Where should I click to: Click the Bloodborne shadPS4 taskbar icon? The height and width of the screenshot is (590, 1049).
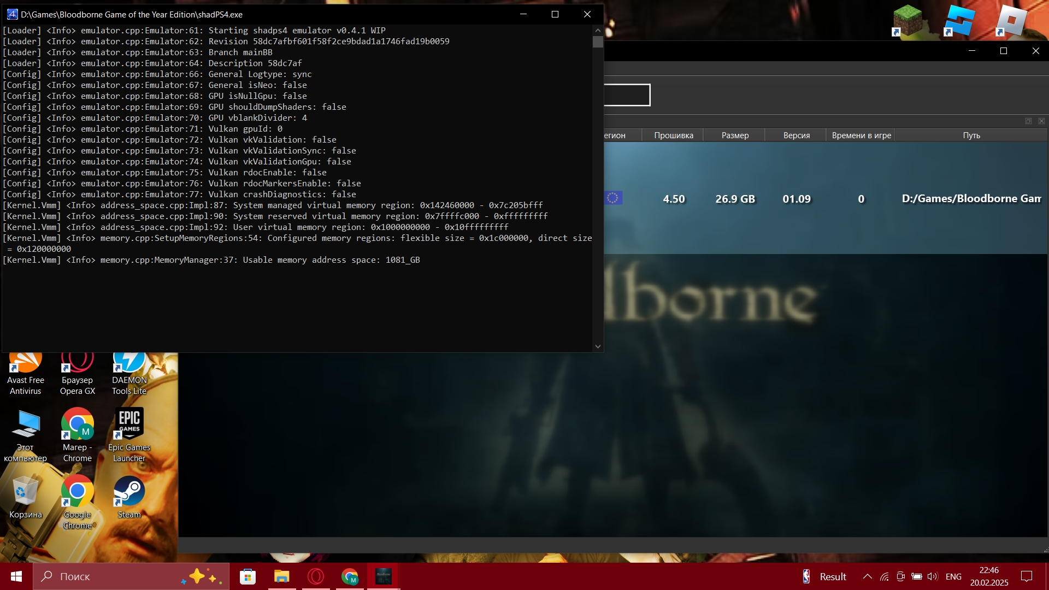(x=384, y=576)
